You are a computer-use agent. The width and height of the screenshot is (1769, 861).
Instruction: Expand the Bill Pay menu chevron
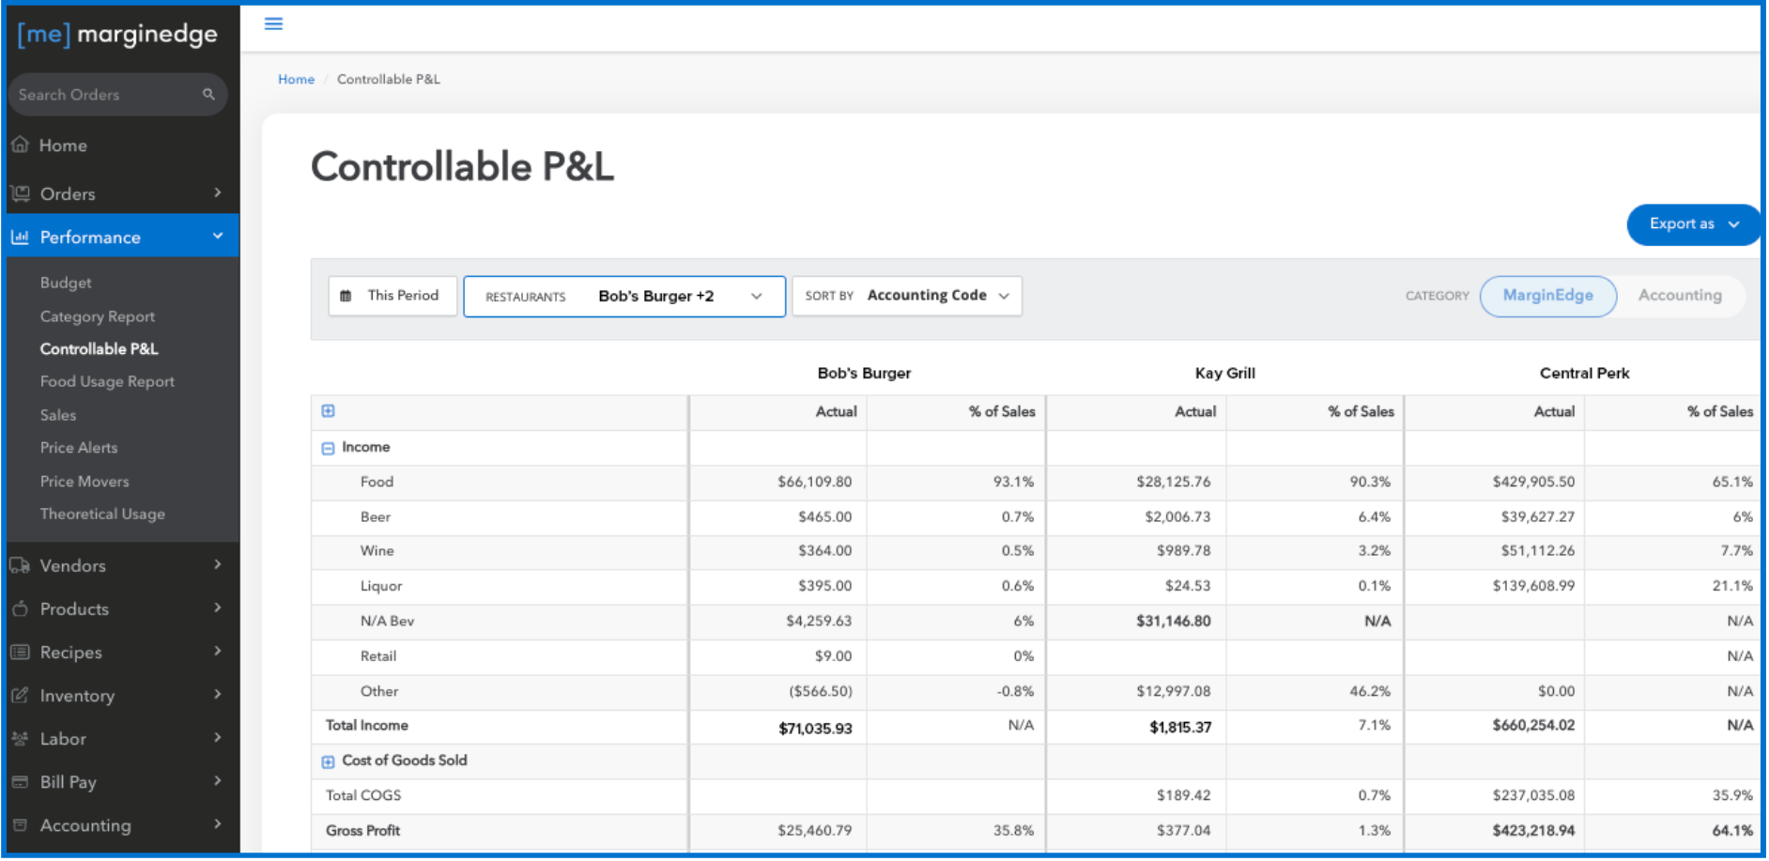tap(218, 780)
